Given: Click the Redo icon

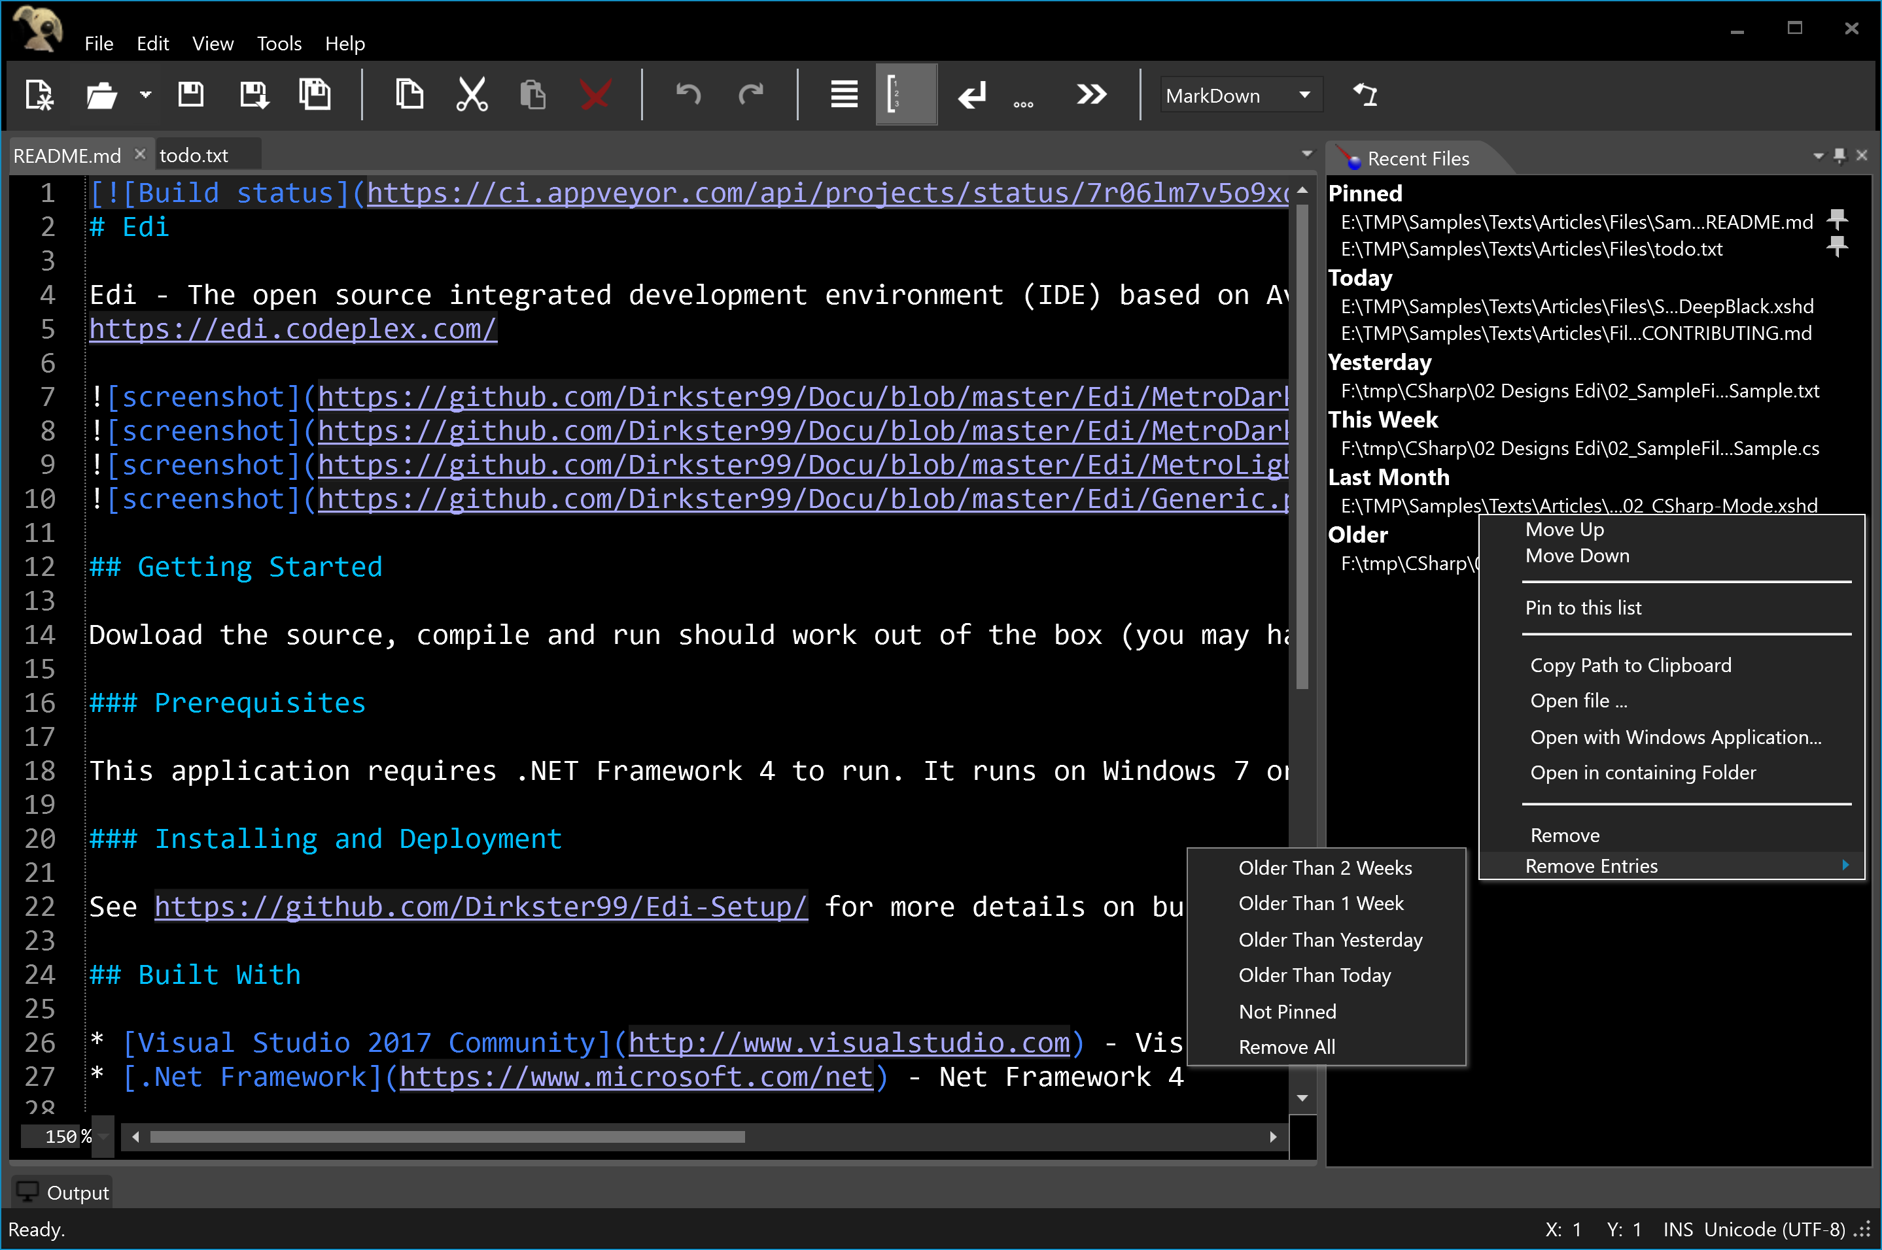Looking at the screenshot, I should 750,93.
